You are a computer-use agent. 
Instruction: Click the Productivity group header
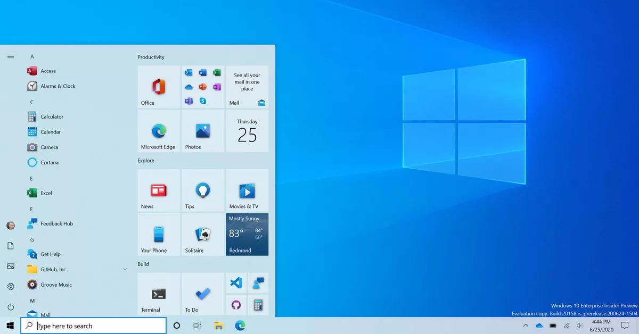[x=151, y=57]
